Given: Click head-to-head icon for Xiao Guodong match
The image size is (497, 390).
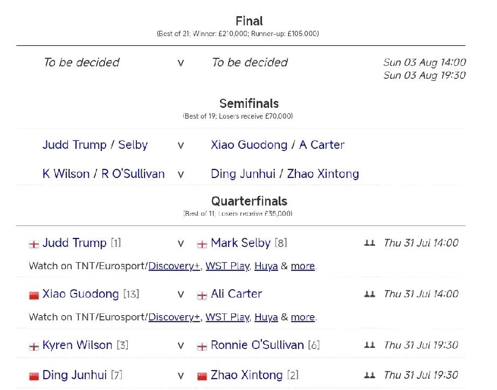Looking at the screenshot, I should (x=370, y=294).
